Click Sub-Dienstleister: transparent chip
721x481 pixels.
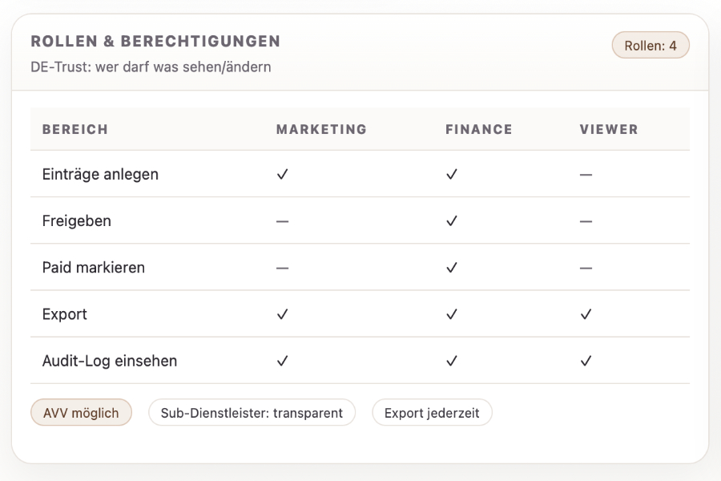(252, 413)
